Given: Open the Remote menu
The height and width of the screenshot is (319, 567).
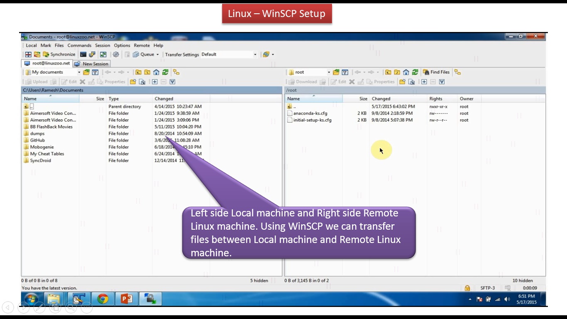Looking at the screenshot, I should coord(142,46).
